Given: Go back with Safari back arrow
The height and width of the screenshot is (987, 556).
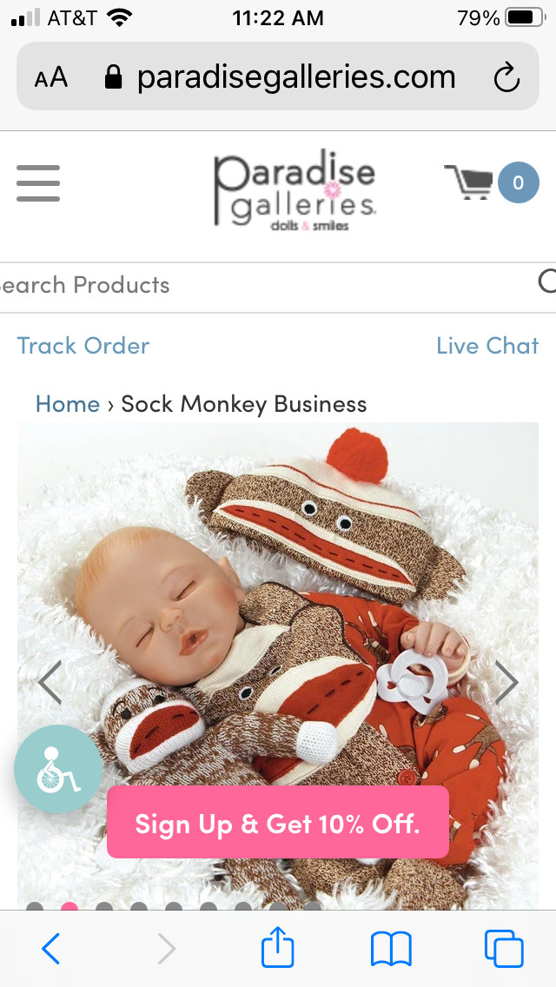Looking at the screenshot, I should coord(51,949).
